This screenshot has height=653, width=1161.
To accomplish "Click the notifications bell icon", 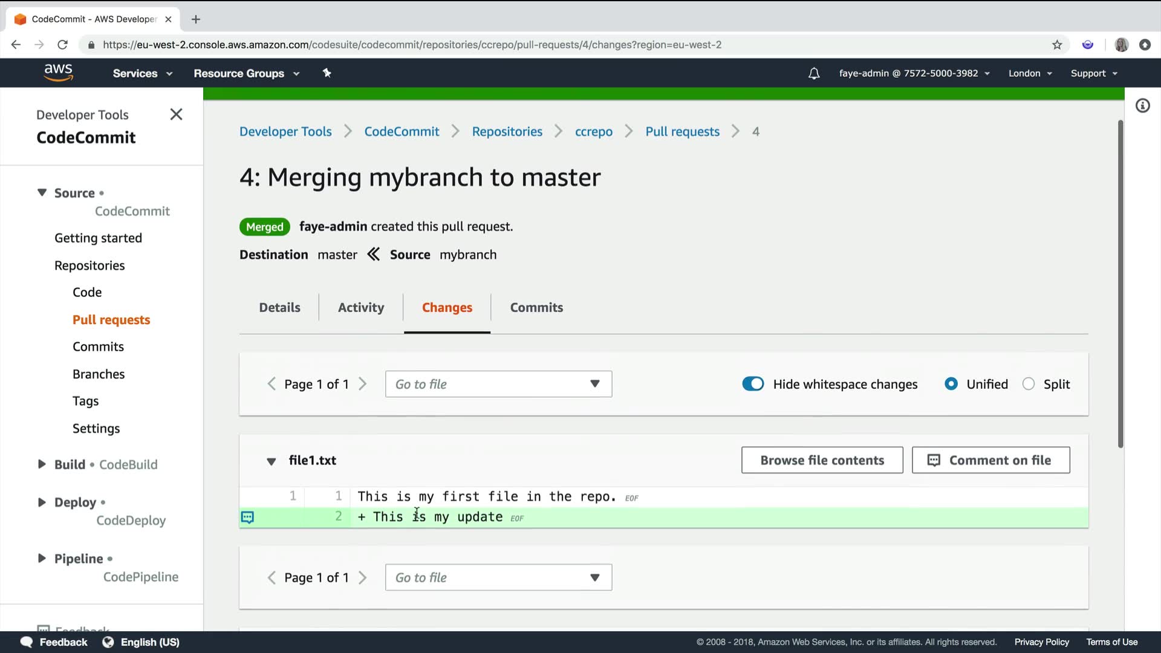I will [x=814, y=74].
